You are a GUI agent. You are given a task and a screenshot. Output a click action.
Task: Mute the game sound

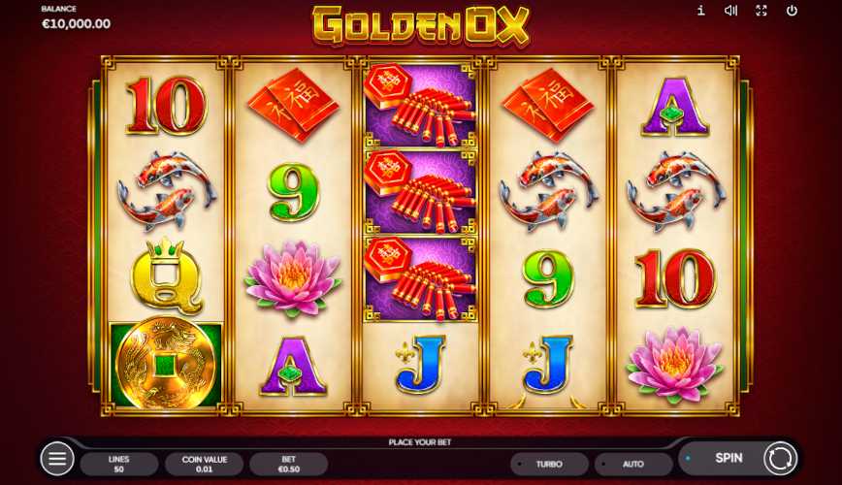730,11
